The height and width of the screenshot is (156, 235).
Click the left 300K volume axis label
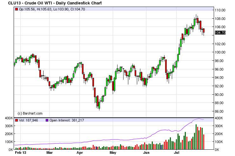(x=9, y=126)
